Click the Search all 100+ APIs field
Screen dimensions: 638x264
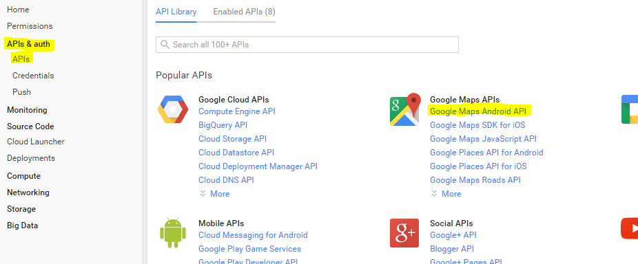307,45
